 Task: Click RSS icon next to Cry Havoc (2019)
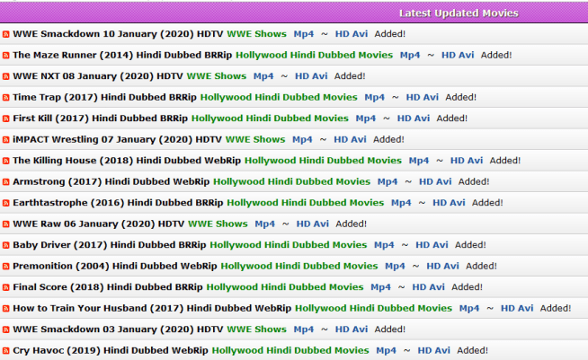pyautogui.click(x=6, y=351)
